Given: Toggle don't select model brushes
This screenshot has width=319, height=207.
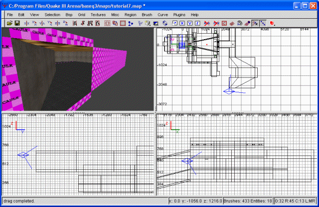Looking at the screenshot, I should (207, 23).
